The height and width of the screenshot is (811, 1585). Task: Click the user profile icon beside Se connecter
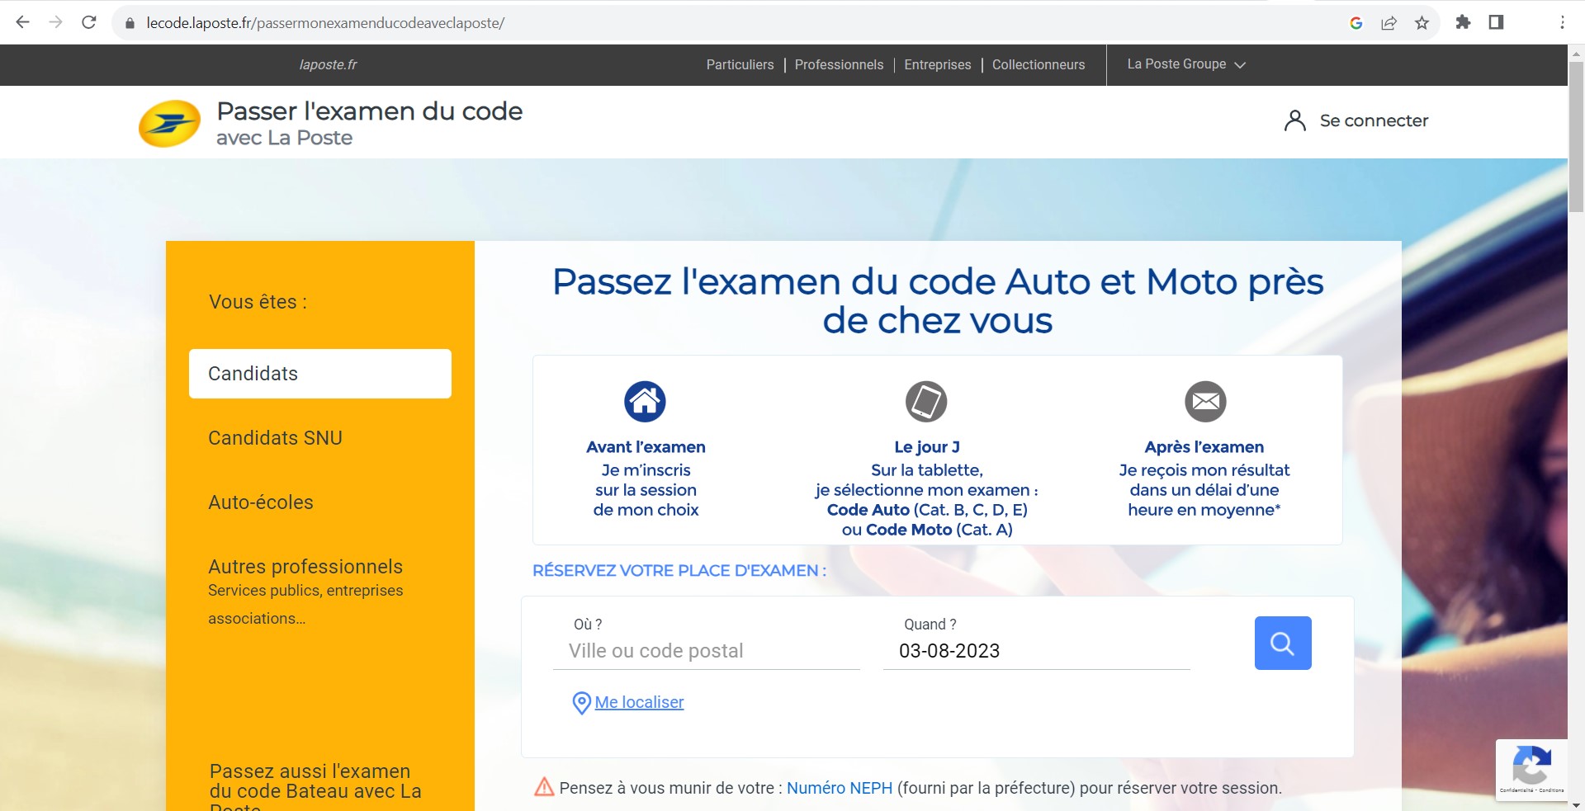point(1294,121)
